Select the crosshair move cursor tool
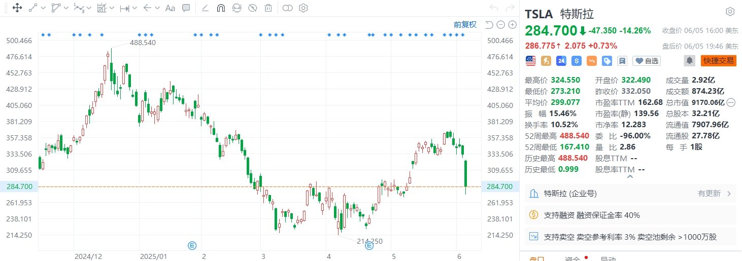 [x=17, y=8]
